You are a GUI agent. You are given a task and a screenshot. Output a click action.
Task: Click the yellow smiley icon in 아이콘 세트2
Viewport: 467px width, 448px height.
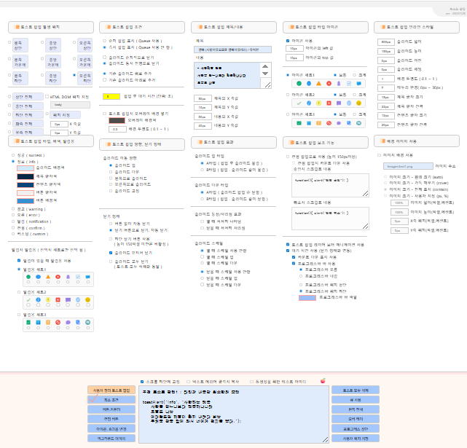pos(360,103)
